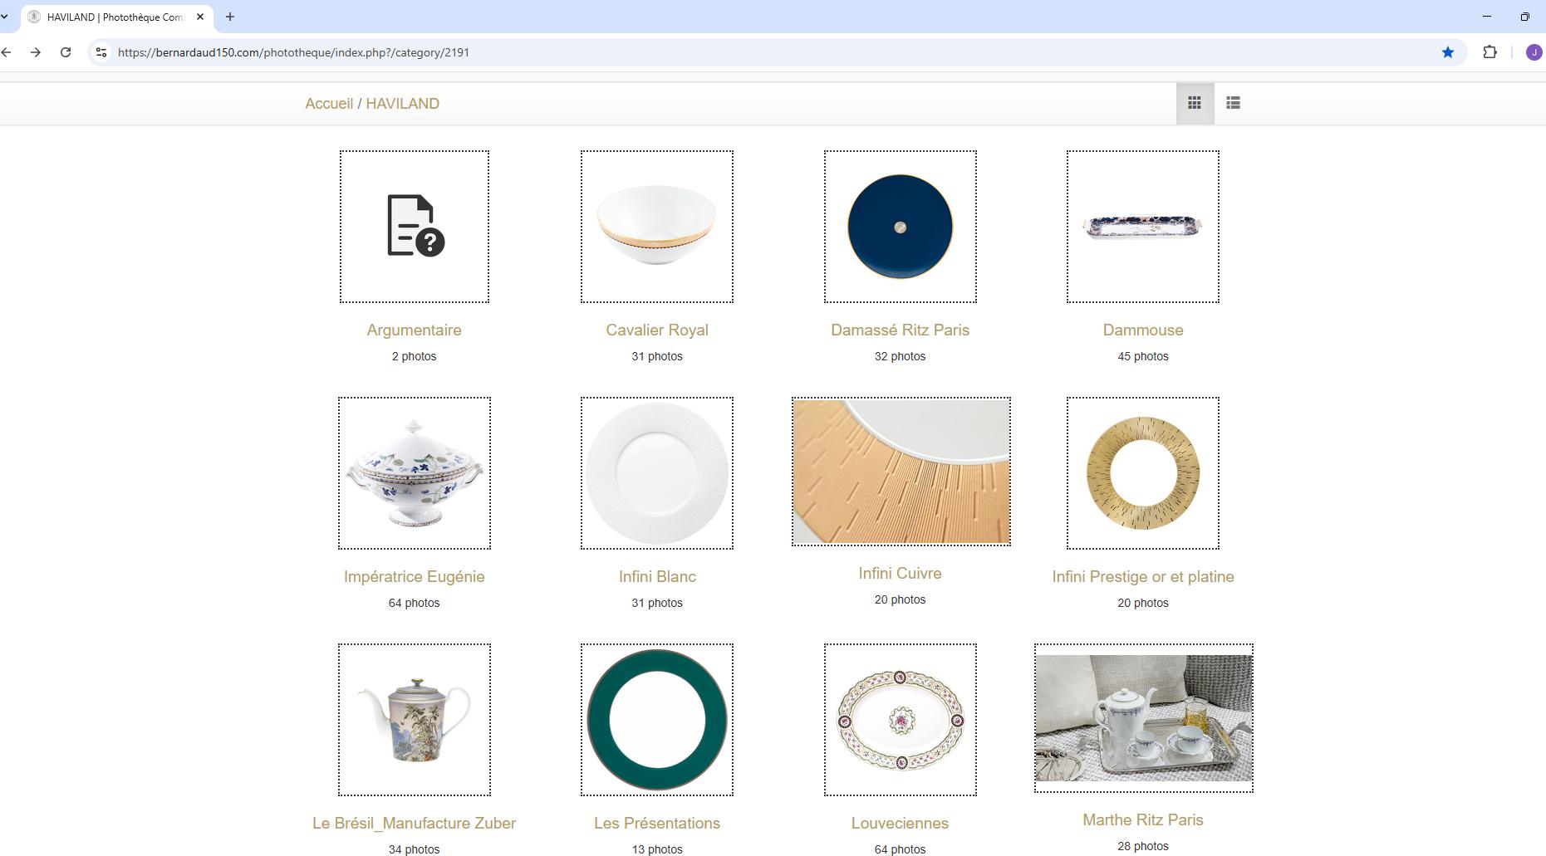
Task: Restore down the browser window
Action: [1525, 17]
